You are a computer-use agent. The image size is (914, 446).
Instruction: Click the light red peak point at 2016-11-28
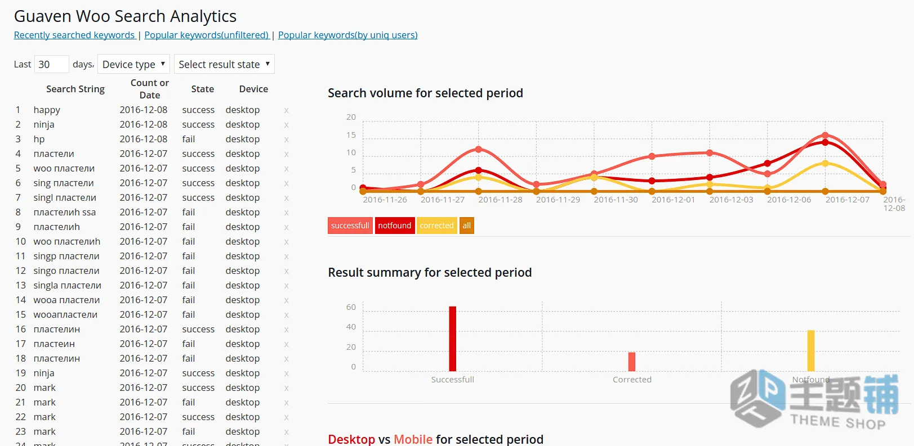[x=479, y=149]
